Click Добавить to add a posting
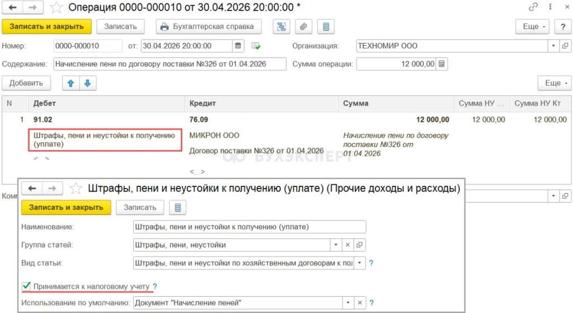573x313 pixels. click(26, 83)
